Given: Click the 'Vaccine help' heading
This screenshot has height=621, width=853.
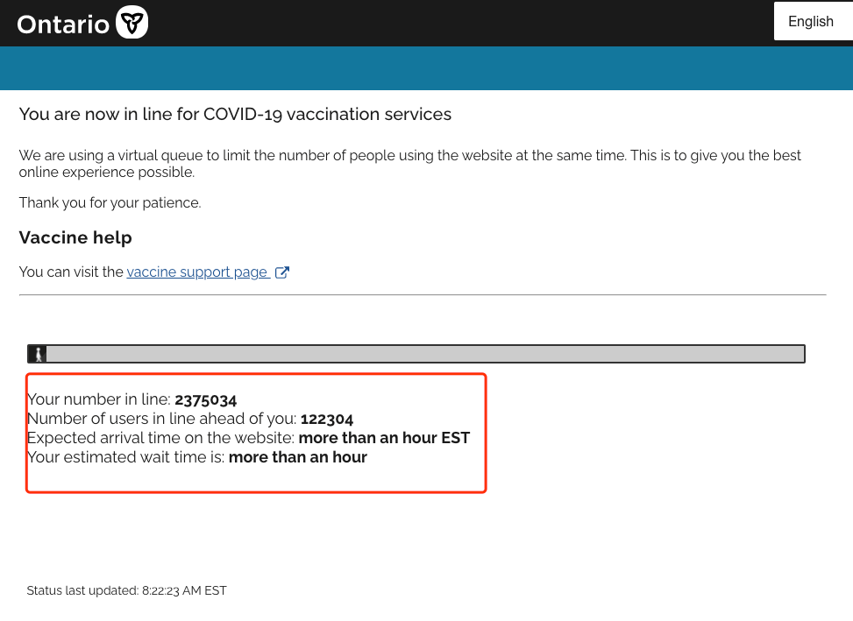Looking at the screenshot, I should pyautogui.click(x=75, y=237).
